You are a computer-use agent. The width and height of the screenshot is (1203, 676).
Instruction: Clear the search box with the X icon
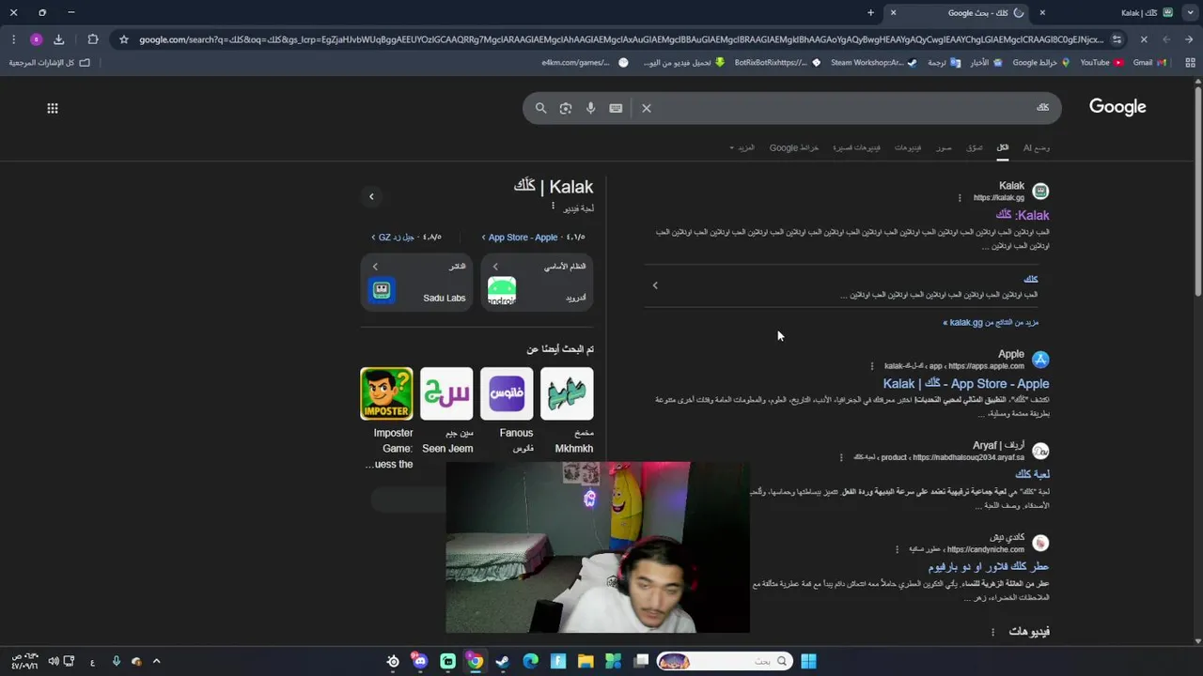(647, 108)
